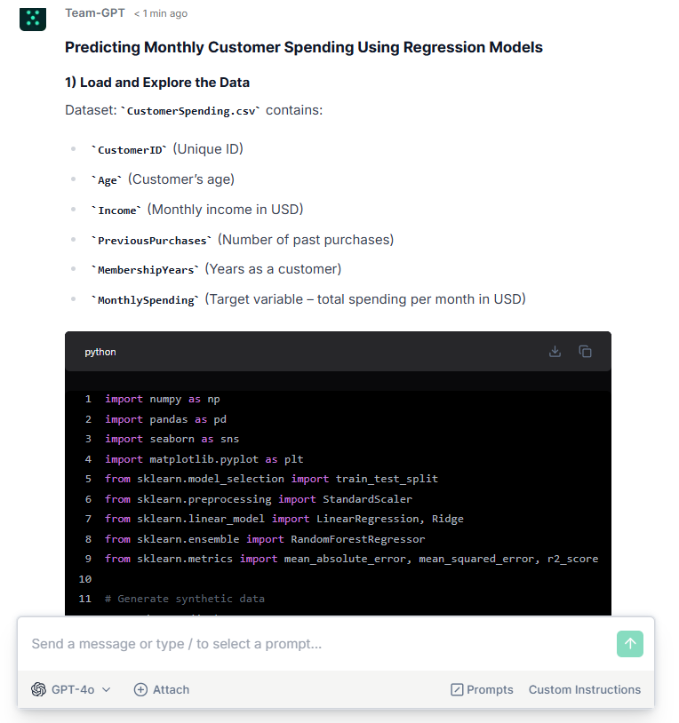
Task: Click code line importing LinearRegression, Ridge
Action: (x=284, y=520)
